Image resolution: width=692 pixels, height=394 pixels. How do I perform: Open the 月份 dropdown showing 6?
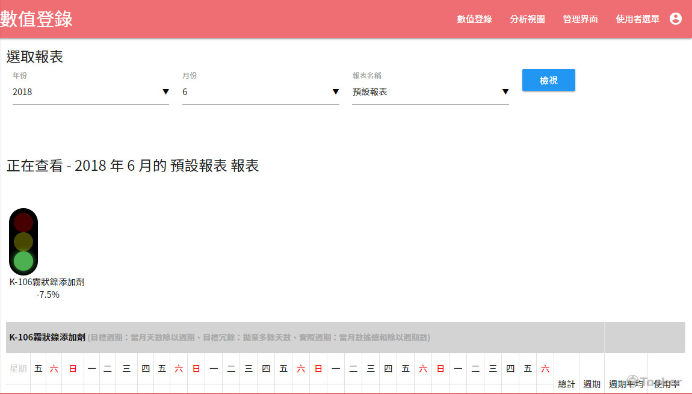[x=261, y=91]
